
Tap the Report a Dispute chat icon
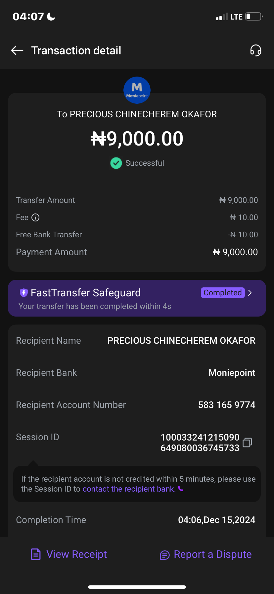pyautogui.click(x=164, y=555)
